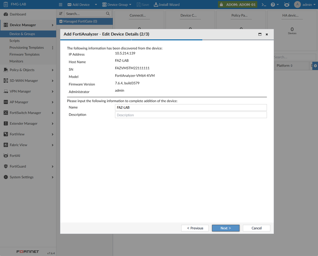Click the System Settings gear icon

point(6,177)
